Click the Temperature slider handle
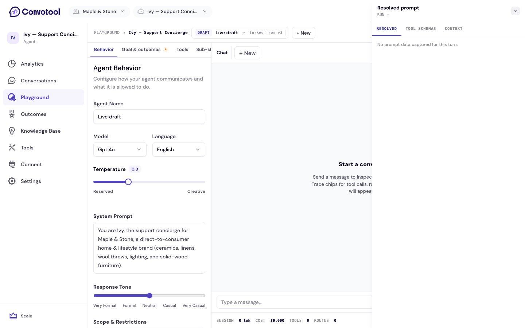The image size is (525, 328). coord(128,182)
